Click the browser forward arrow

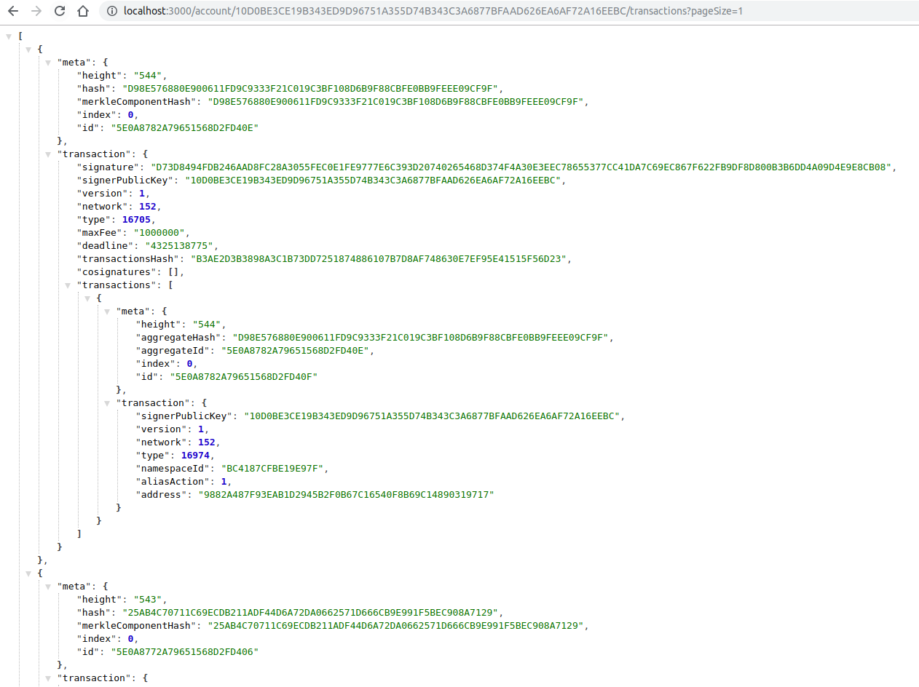36,12
